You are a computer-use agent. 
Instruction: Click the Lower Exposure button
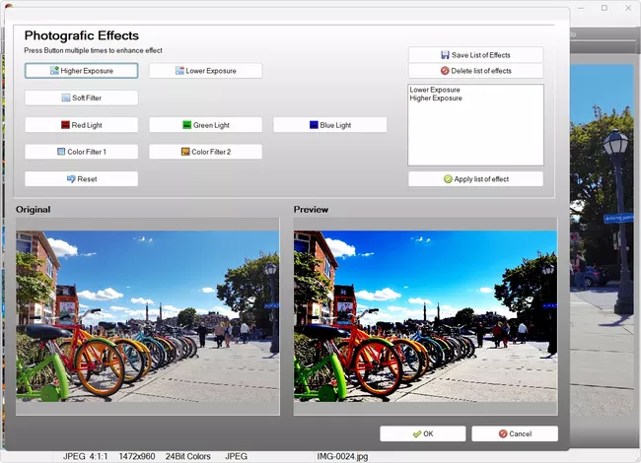tap(206, 71)
